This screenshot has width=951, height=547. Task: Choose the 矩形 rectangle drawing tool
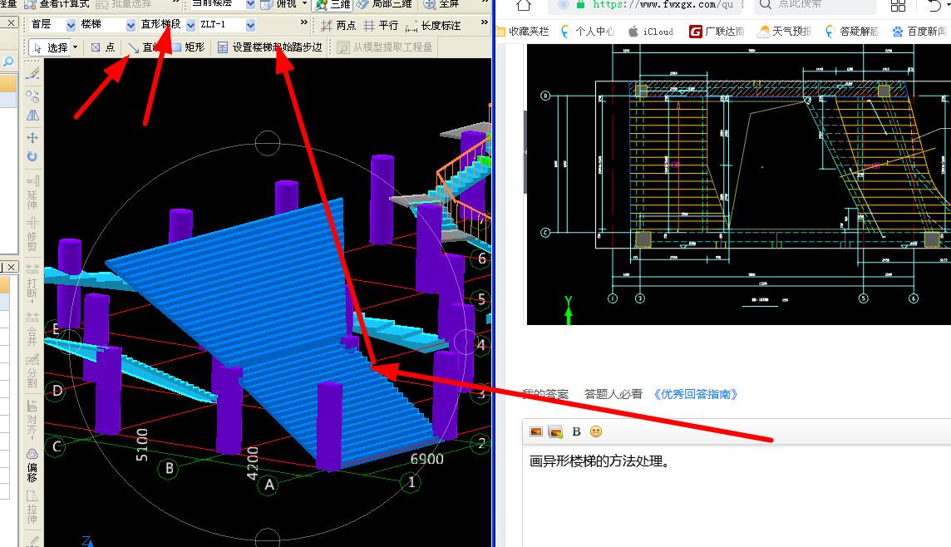point(188,47)
